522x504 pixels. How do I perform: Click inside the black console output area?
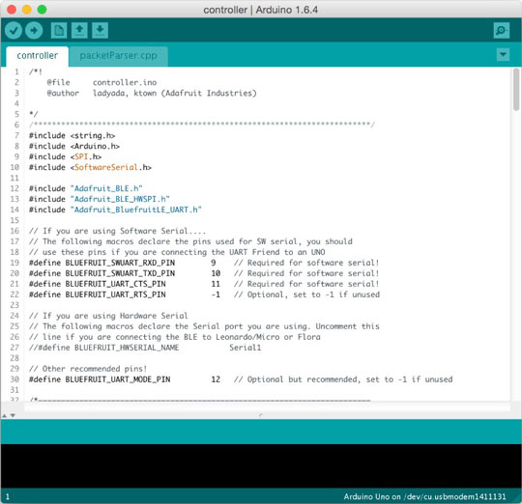[261, 465]
